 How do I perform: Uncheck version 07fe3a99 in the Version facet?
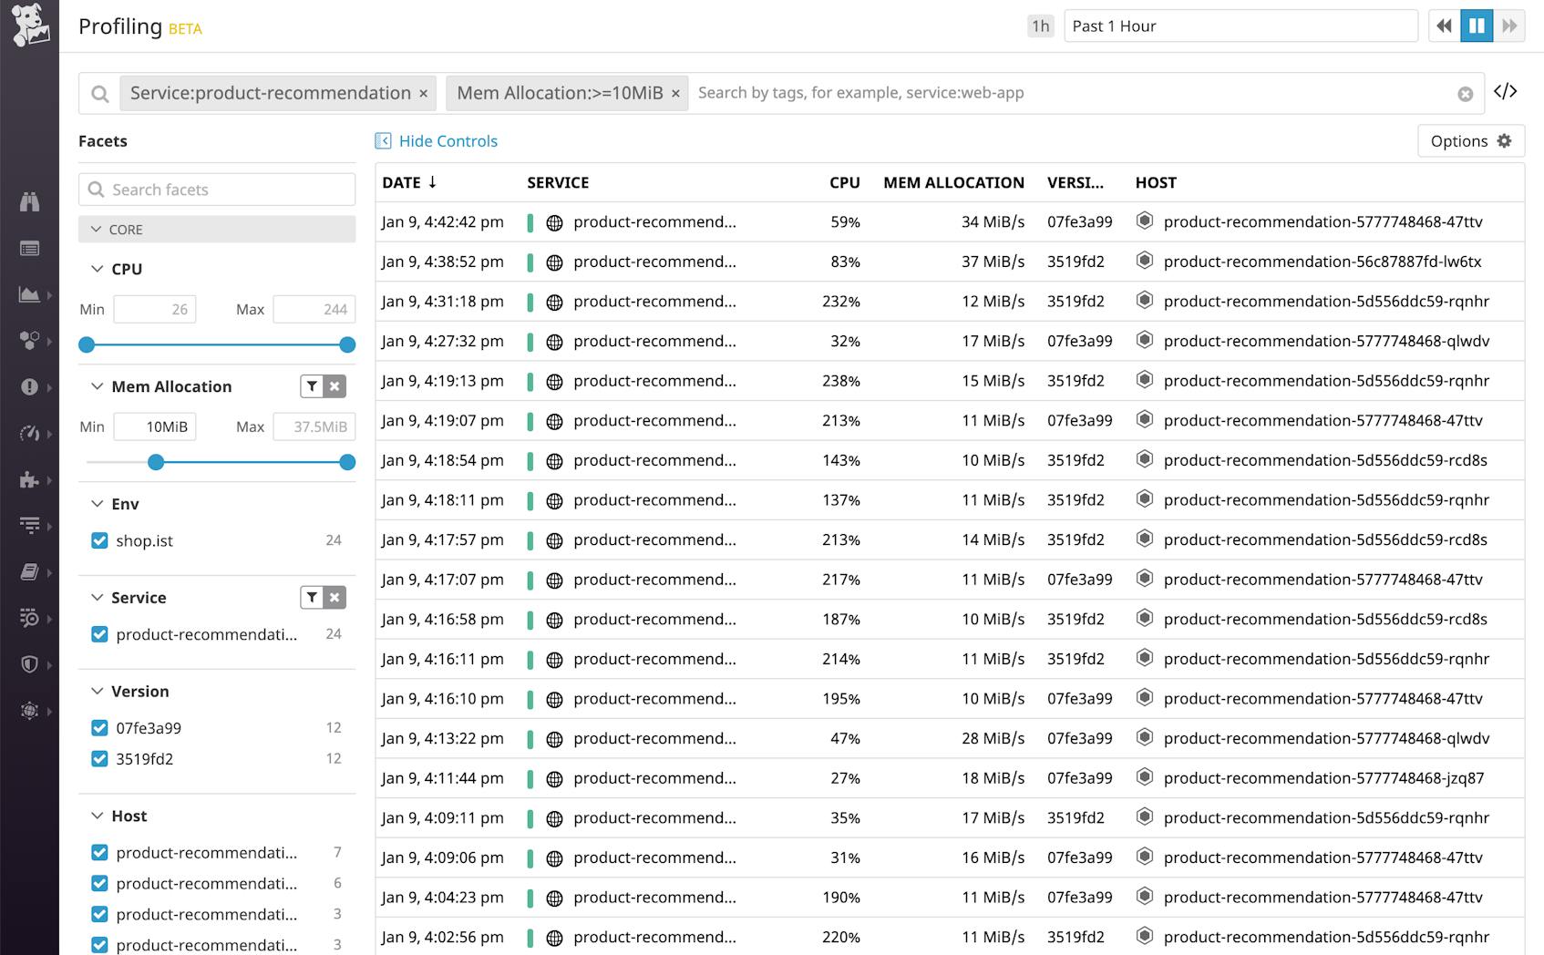click(99, 727)
